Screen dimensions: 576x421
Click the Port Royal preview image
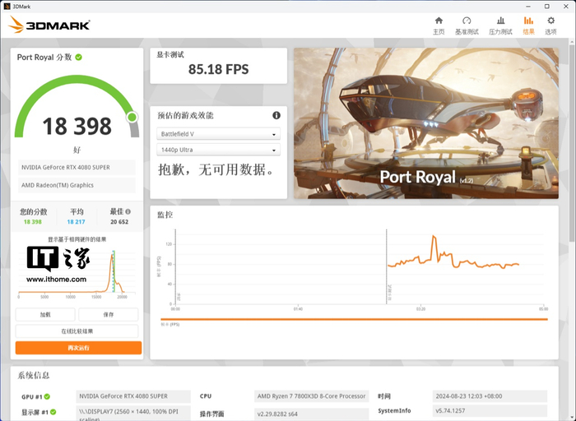click(x=426, y=123)
